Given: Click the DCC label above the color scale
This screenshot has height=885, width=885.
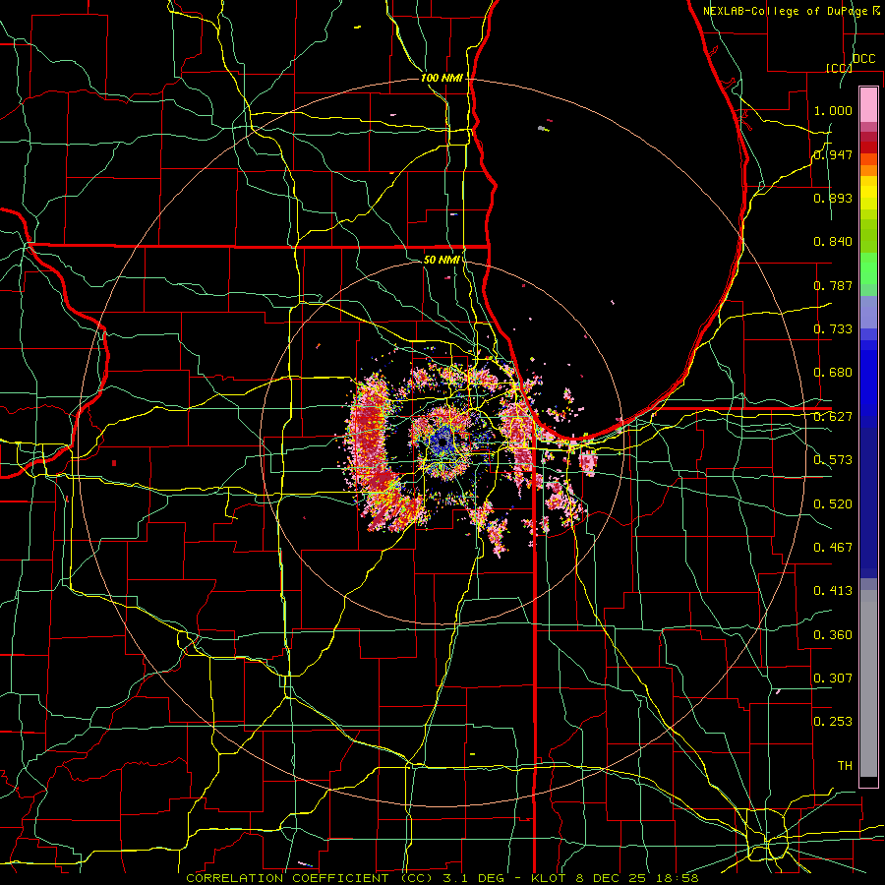Looking at the screenshot, I should 863,58.
